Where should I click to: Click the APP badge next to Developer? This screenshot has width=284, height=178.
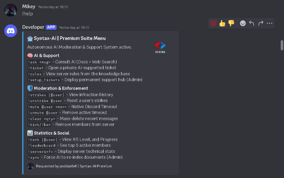coord(51,27)
